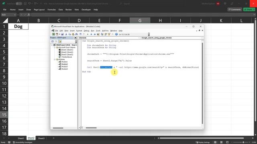Image resolution: width=257 pixels, height=144 pixels.
Task: Click Display Settings in the status bar
Action: (202, 142)
